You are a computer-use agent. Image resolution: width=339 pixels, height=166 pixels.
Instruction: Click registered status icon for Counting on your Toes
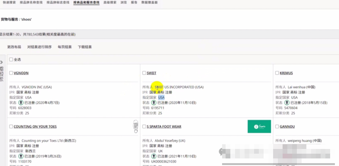[21, 156]
